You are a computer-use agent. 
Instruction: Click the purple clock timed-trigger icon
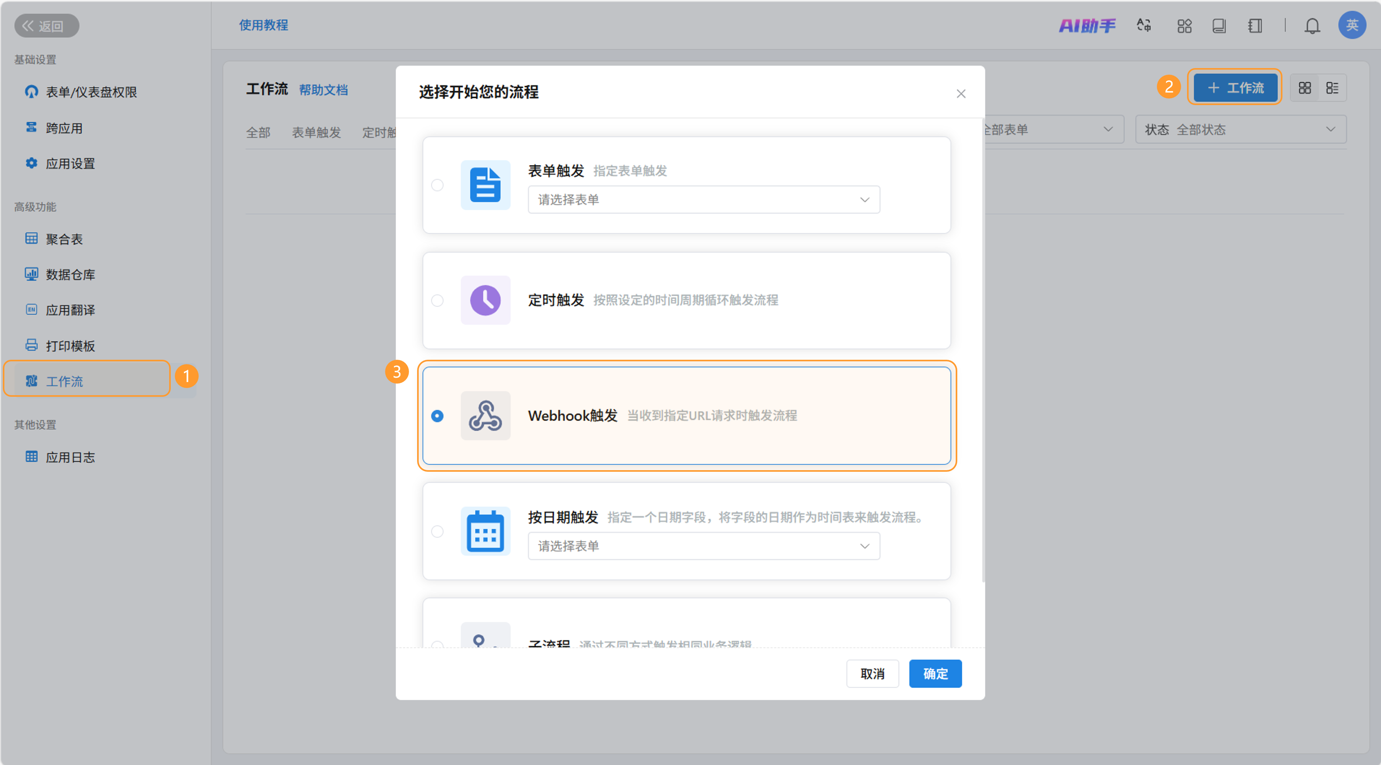click(485, 300)
